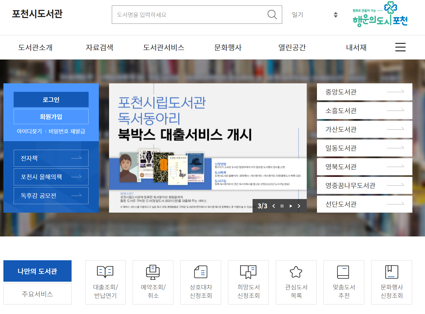425x314 pixels.
Task: Go to 중앙도서관 library link
Action: 364,92
